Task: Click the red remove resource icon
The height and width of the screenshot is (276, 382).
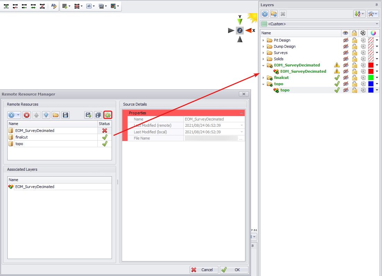Action: 27,115
